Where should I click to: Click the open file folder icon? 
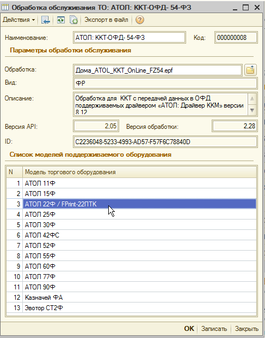(250, 70)
